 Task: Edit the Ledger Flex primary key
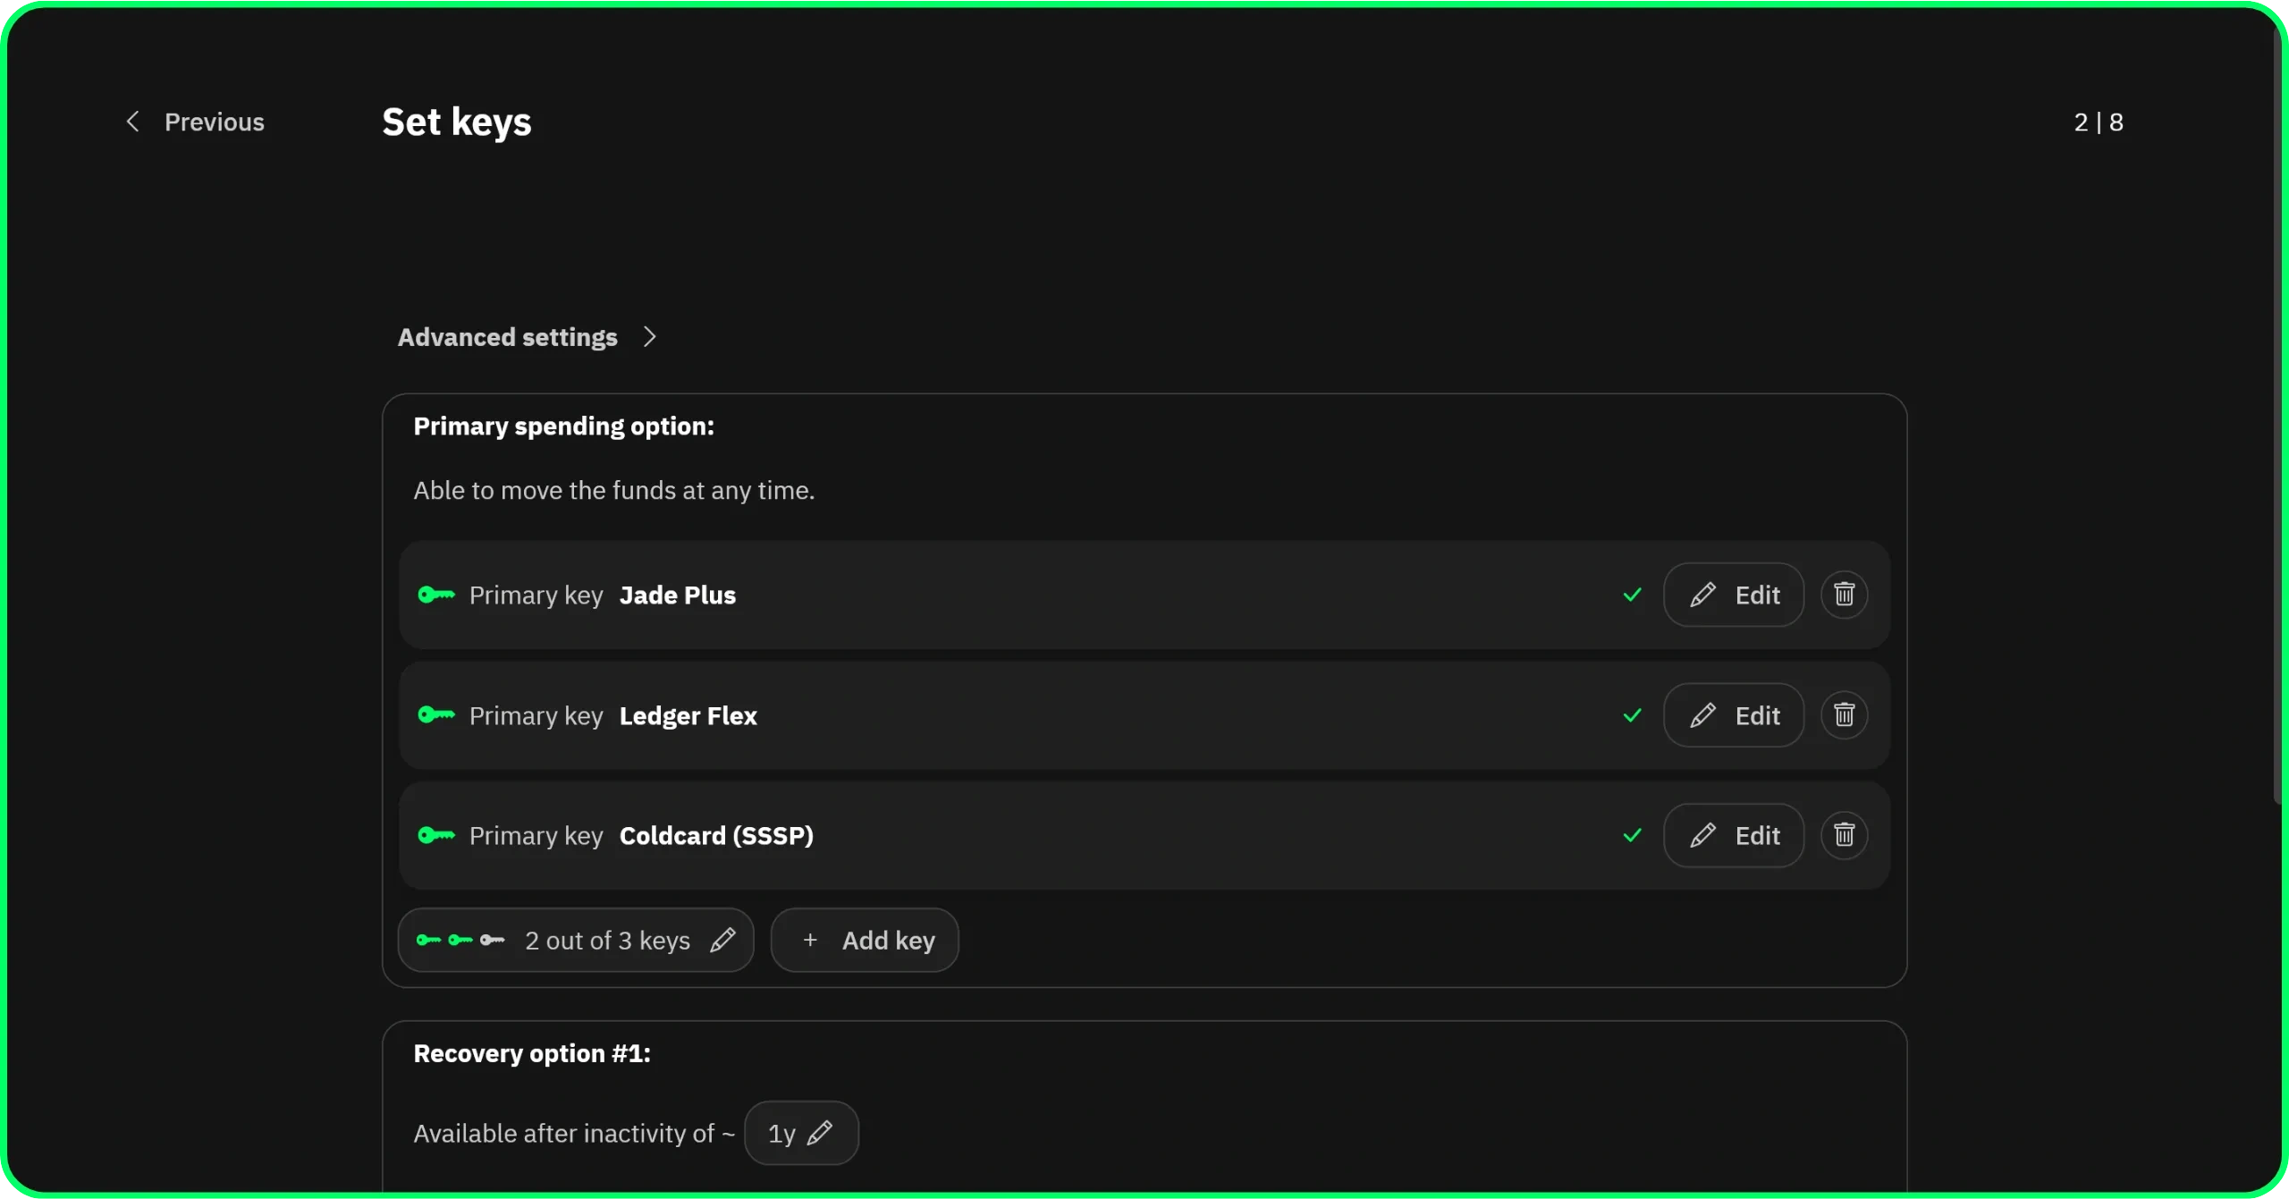pos(1733,715)
